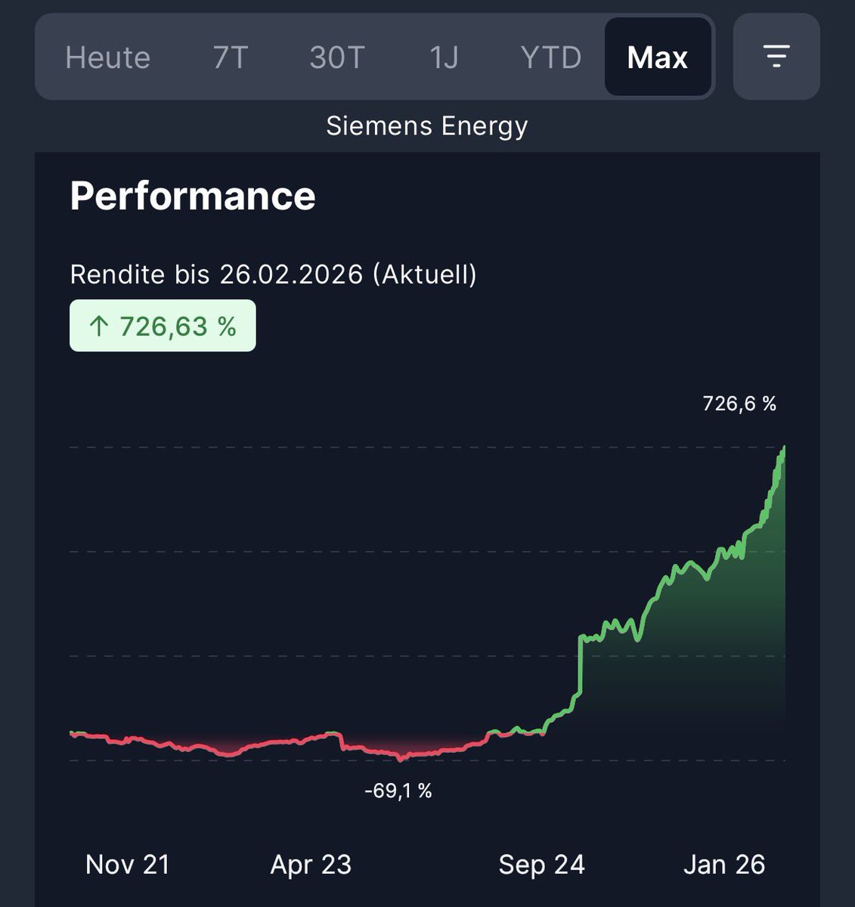This screenshot has width=855, height=907.
Task: Click the Performance heading
Action: click(x=193, y=196)
